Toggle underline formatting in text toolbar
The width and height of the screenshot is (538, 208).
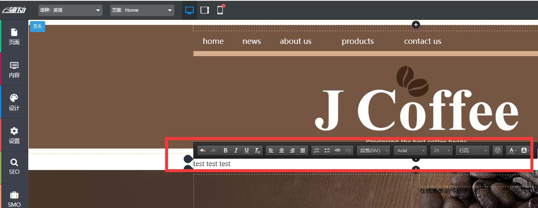pyautogui.click(x=247, y=151)
